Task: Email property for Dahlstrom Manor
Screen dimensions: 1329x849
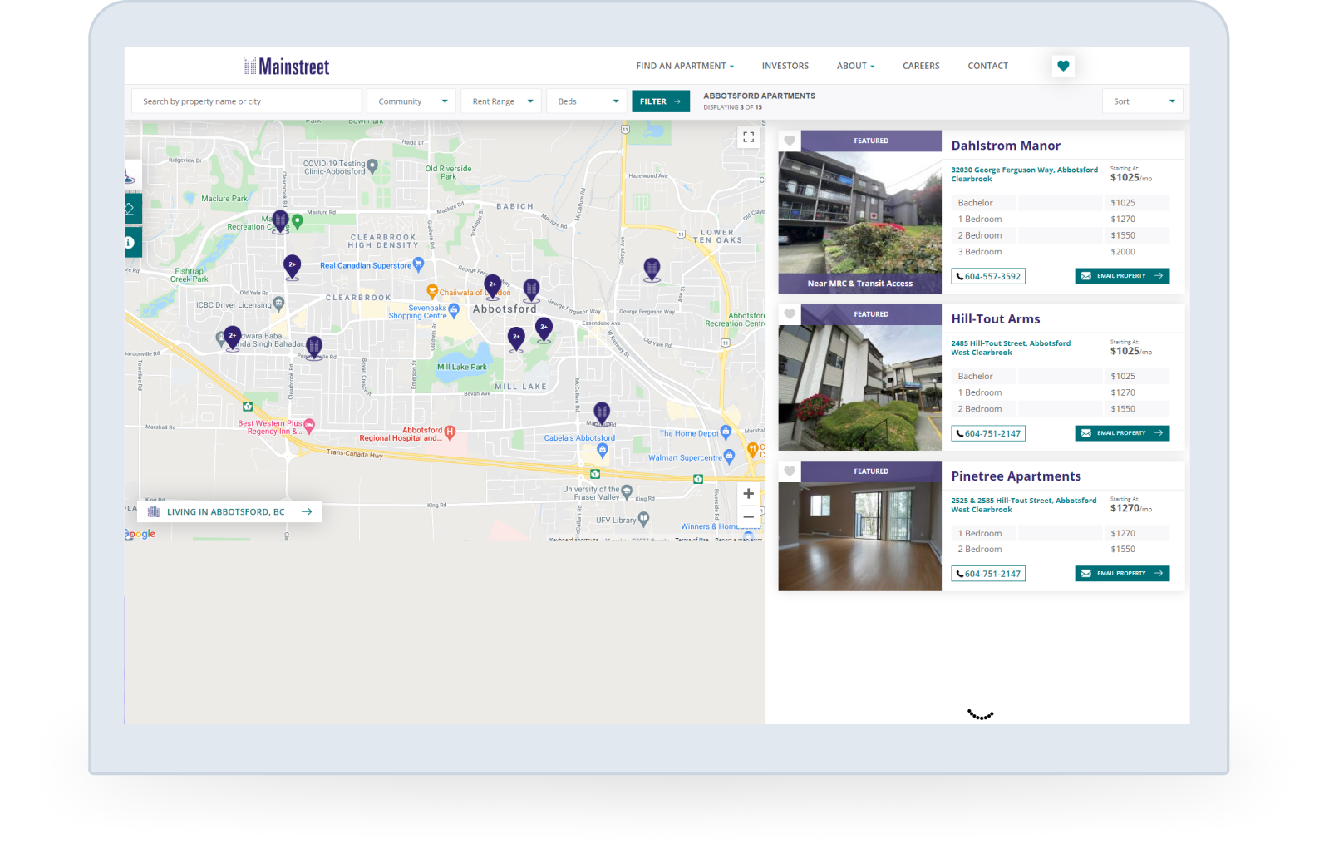Action: (x=1122, y=276)
